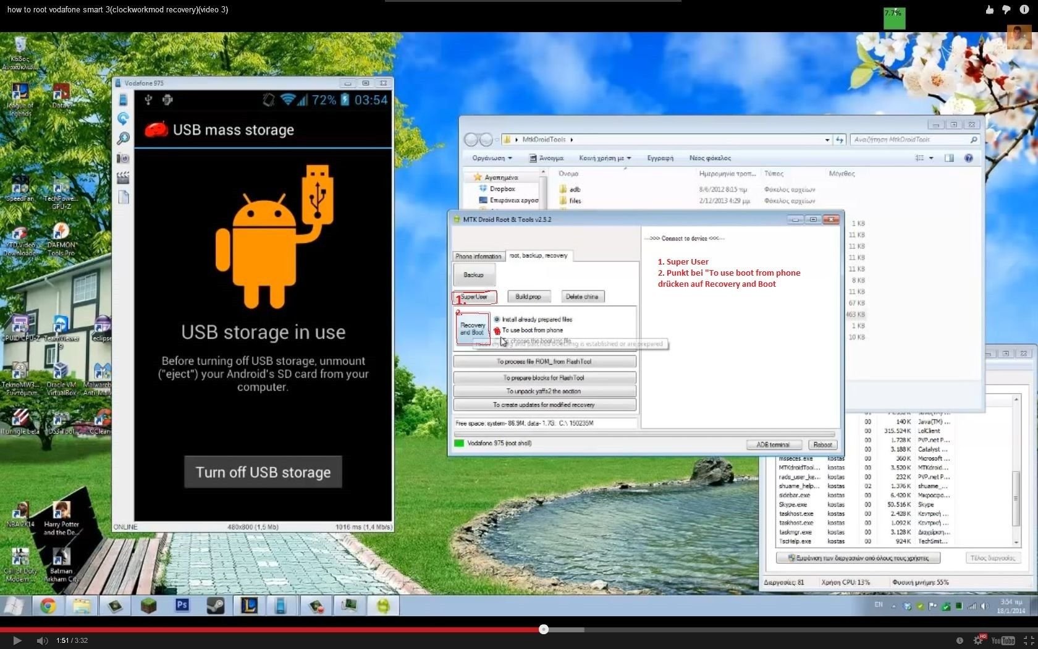This screenshot has height=649, width=1038.
Task: Click Task Manager scrollbar down arrow
Action: pos(1016,541)
